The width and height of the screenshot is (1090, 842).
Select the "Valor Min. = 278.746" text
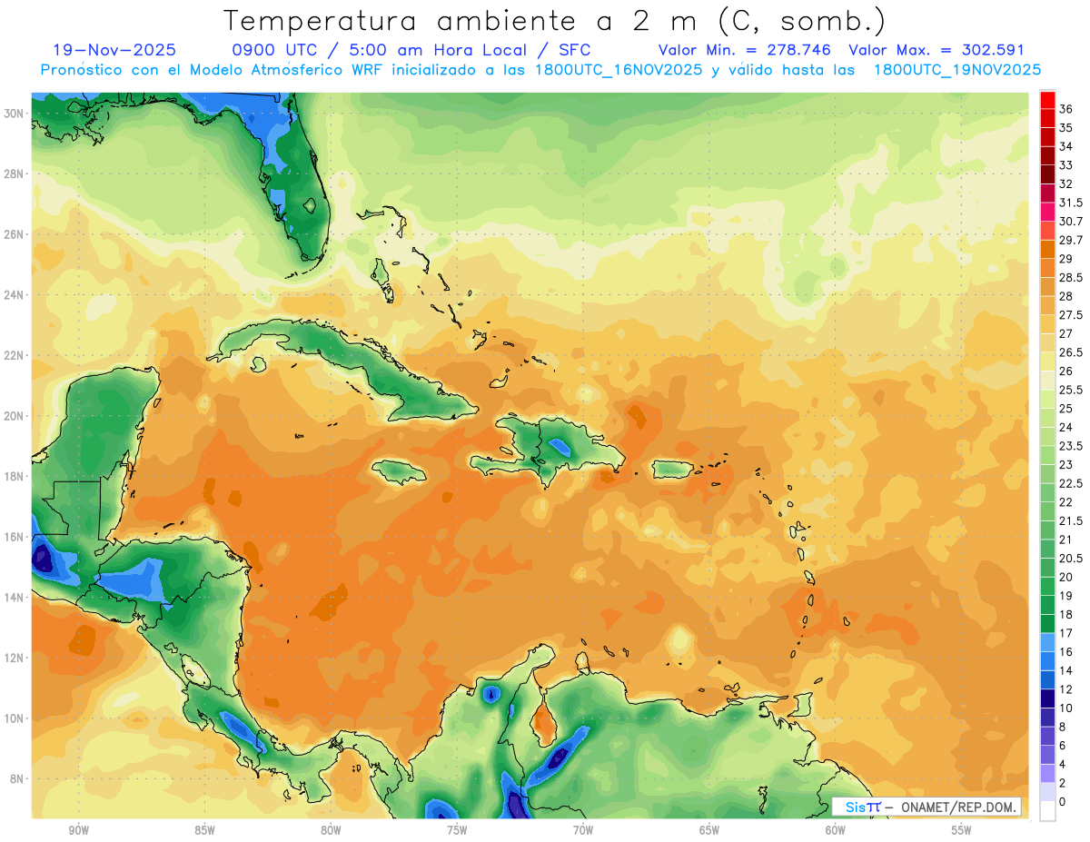744,50
